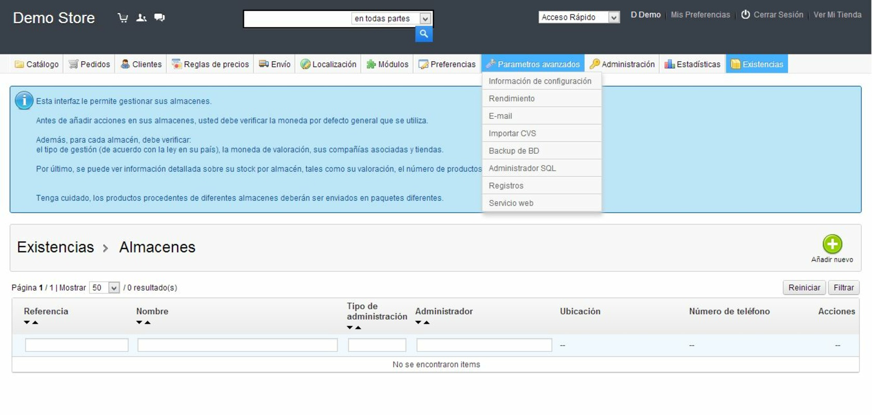
Task: Click the Número de teléfono column header
Action: point(729,311)
